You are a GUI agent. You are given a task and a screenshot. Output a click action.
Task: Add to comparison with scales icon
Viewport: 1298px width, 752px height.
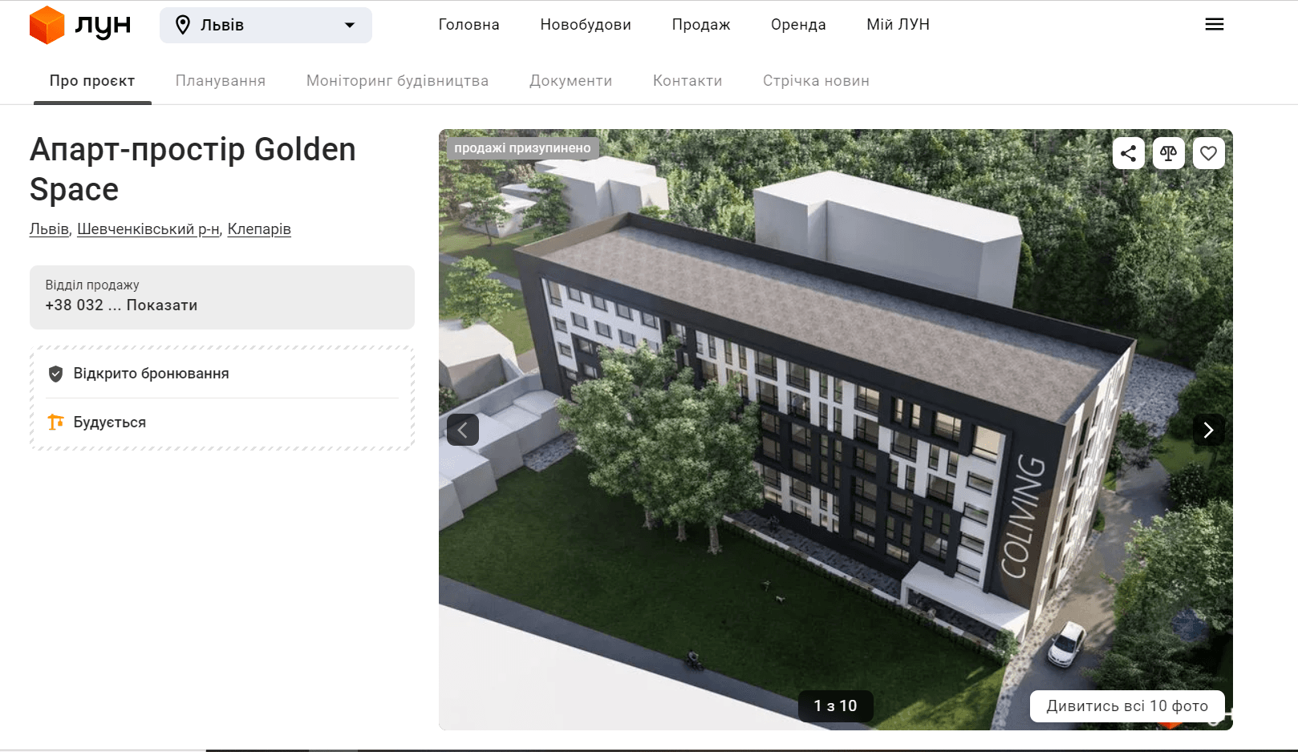(x=1168, y=153)
